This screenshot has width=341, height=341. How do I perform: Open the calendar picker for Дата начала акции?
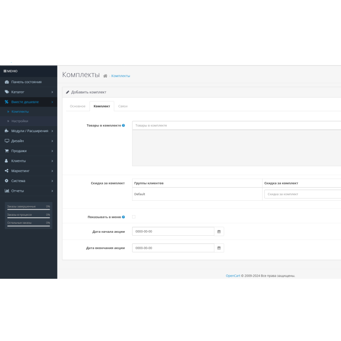coord(219,231)
